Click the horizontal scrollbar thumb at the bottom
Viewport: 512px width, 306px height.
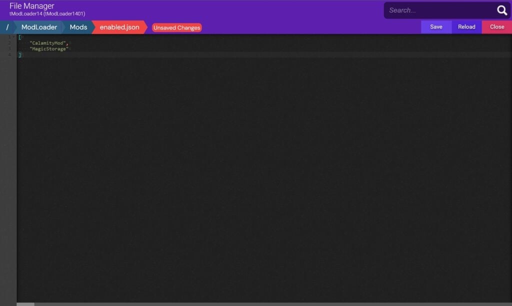click(x=25, y=305)
